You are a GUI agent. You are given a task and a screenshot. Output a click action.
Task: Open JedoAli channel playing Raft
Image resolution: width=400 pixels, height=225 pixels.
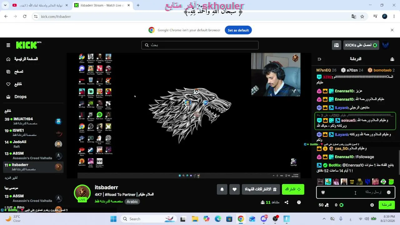click(x=33, y=144)
